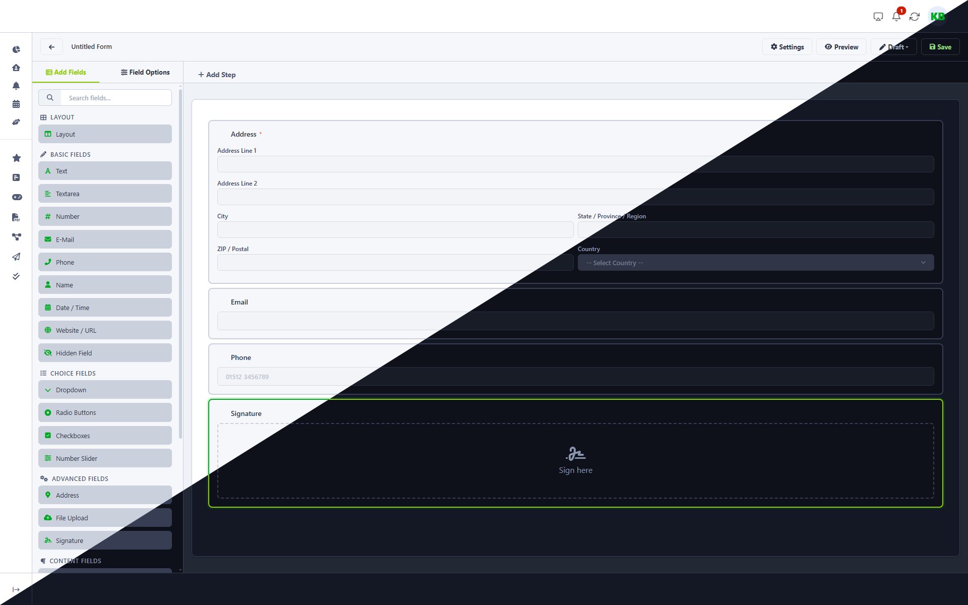Image resolution: width=968 pixels, height=605 pixels.
Task: Add a Hidden Field to the form
Action: tap(105, 352)
